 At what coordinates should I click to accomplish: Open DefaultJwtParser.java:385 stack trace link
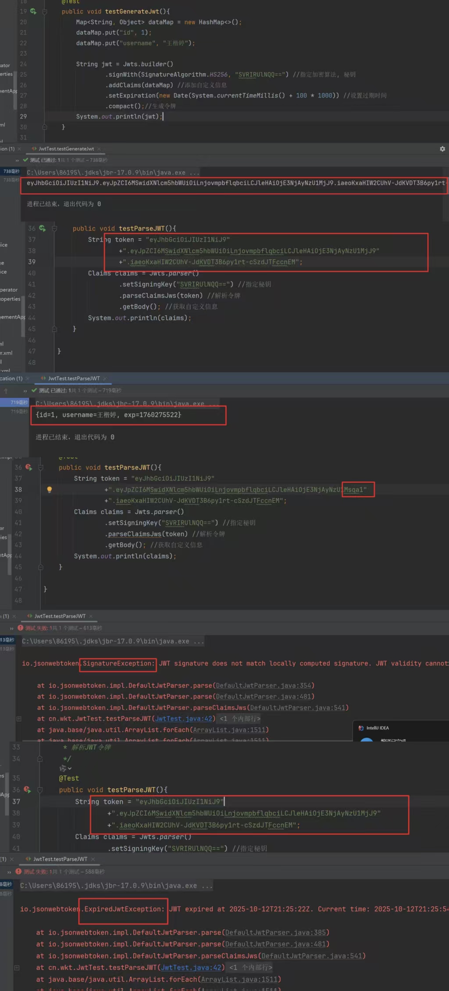tap(276, 932)
